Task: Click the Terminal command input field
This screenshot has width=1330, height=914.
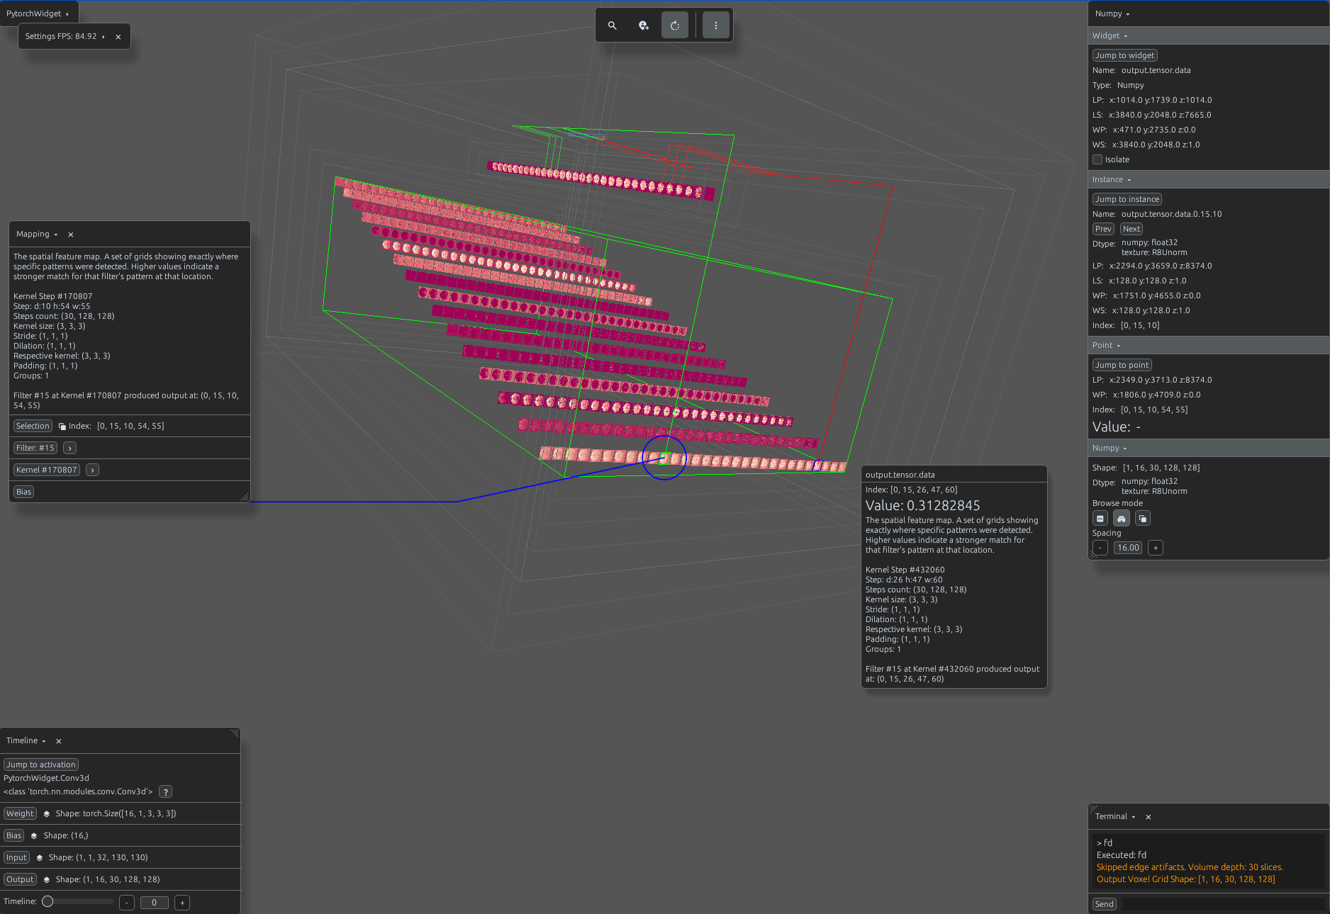Action: point(1224,905)
